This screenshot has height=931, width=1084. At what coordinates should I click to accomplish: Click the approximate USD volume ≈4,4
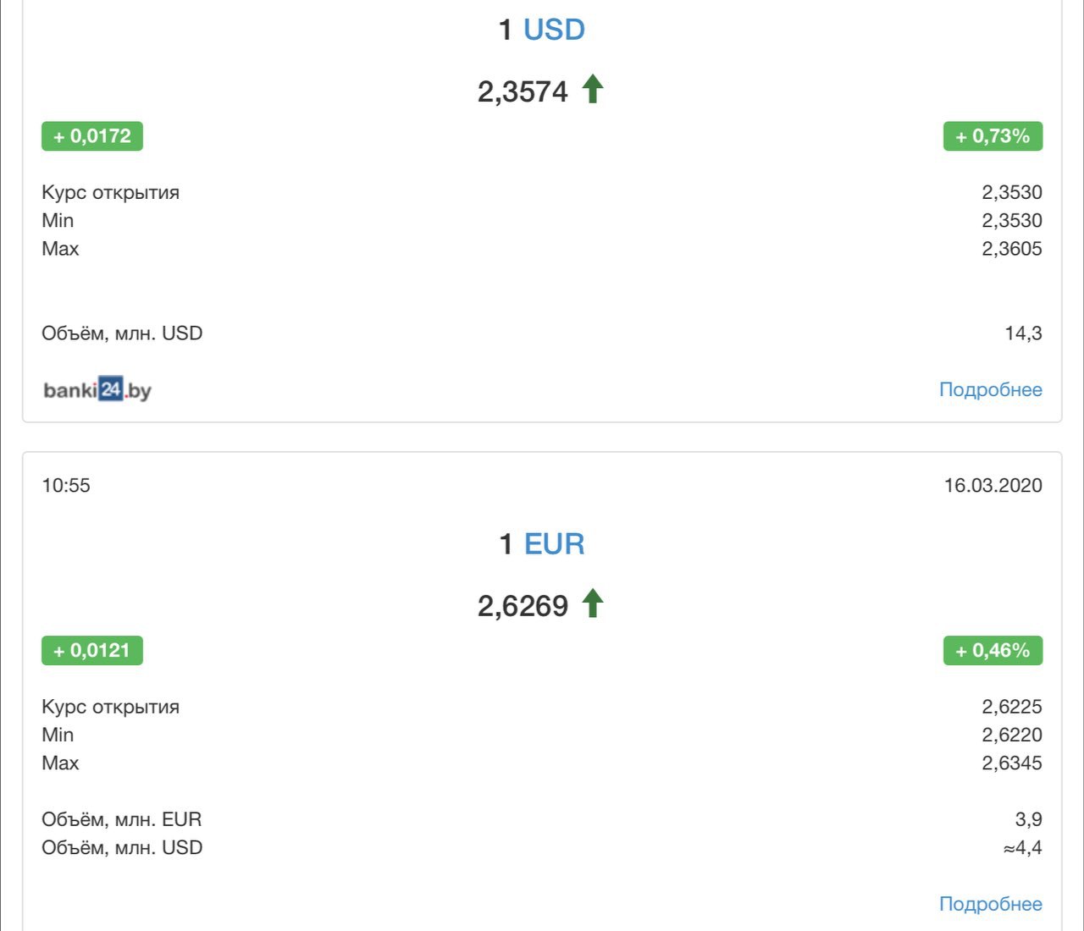pos(1022,848)
